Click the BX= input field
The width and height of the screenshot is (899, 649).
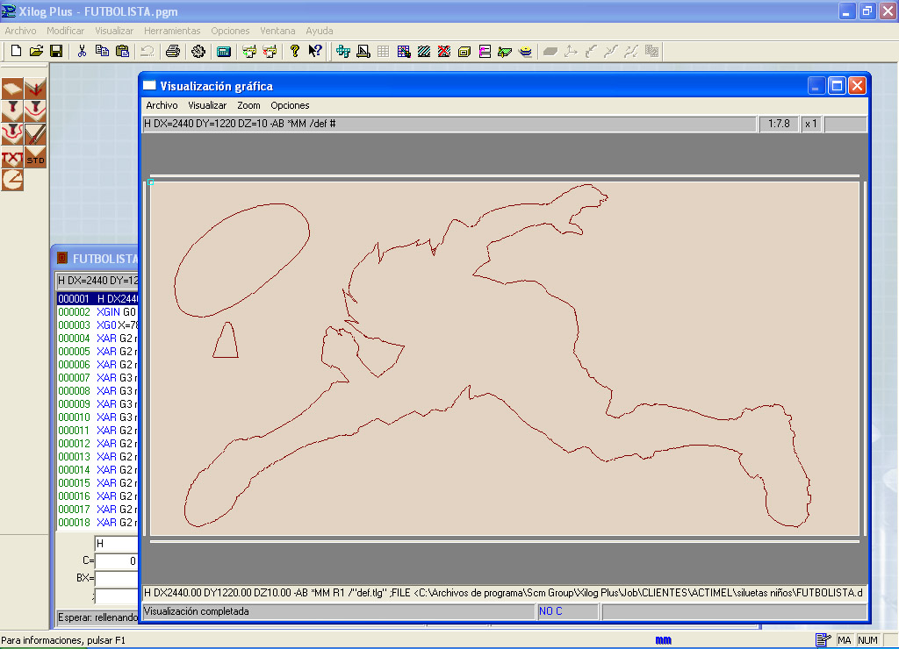(116, 578)
